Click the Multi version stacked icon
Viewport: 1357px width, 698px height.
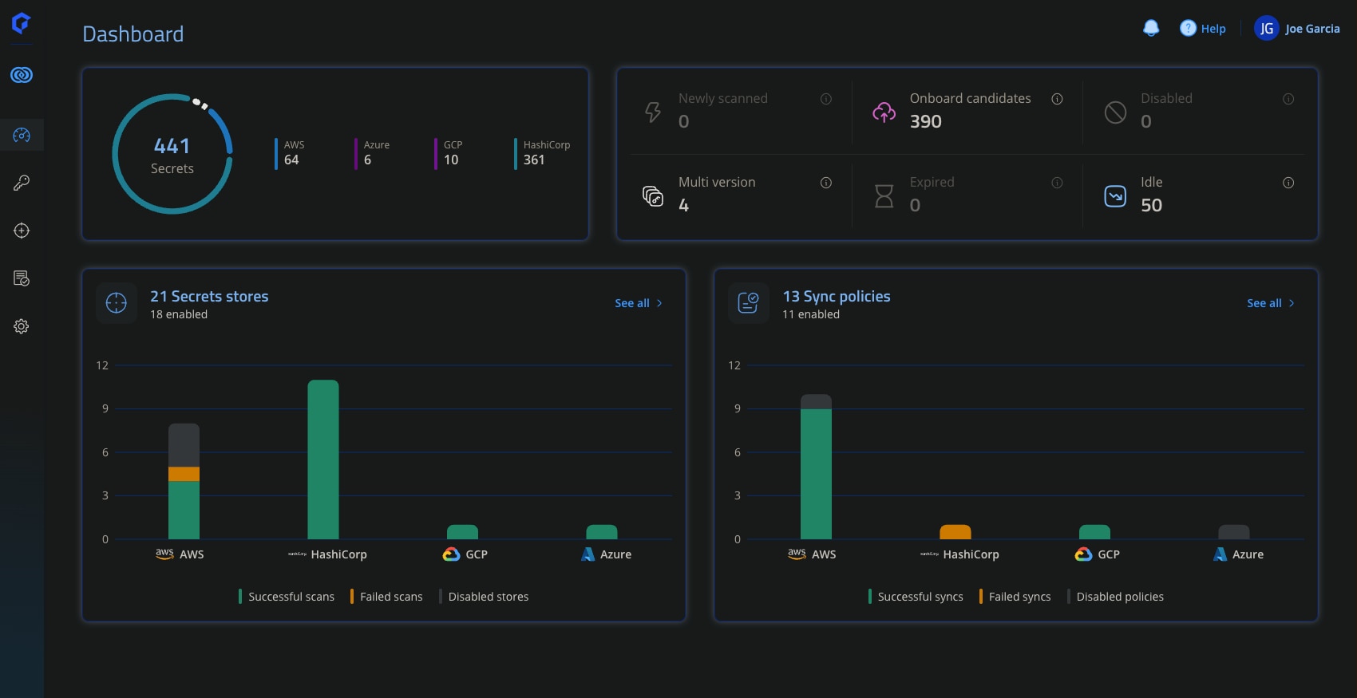click(x=653, y=195)
